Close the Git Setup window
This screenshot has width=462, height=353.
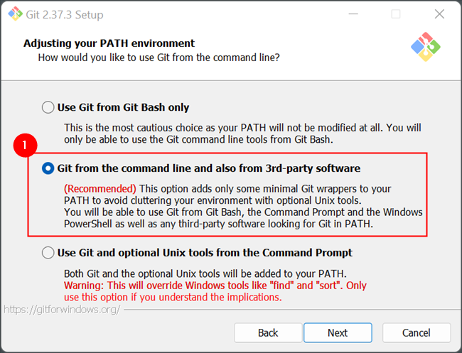point(439,14)
